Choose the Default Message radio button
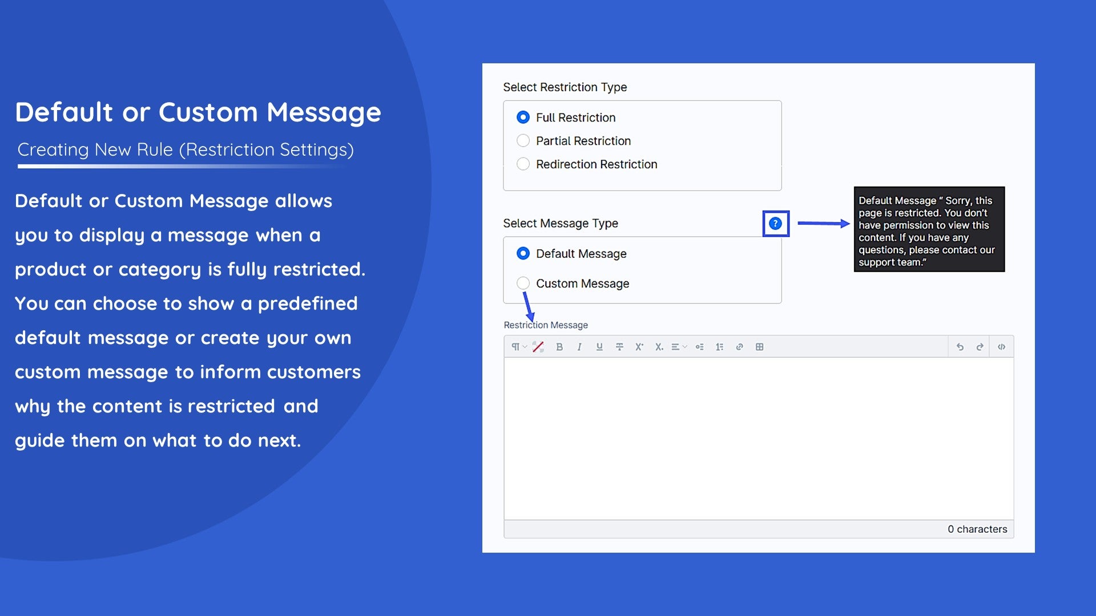Image resolution: width=1096 pixels, height=616 pixels. click(523, 254)
